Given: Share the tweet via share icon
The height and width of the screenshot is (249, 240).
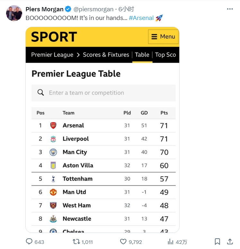Looking at the screenshot, I should pyautogui.click(x=230, y=242).
